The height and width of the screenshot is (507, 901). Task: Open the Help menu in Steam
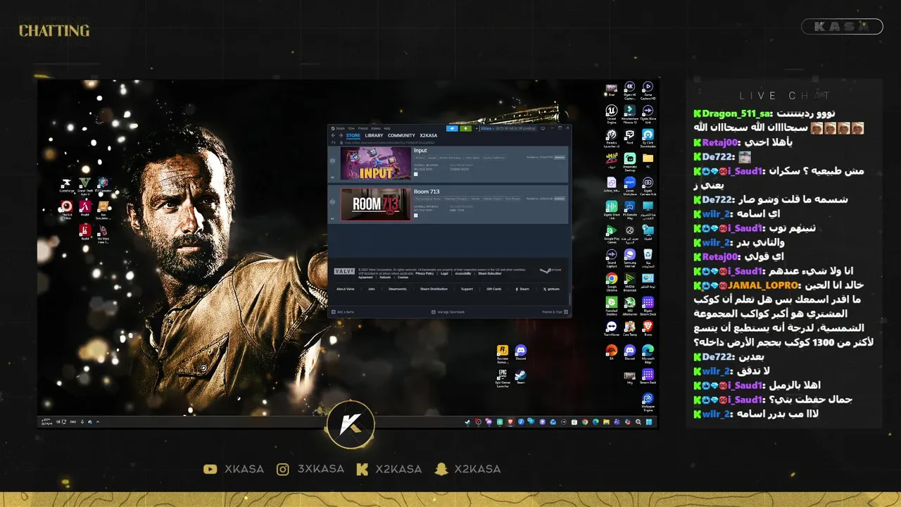point(386,128)
